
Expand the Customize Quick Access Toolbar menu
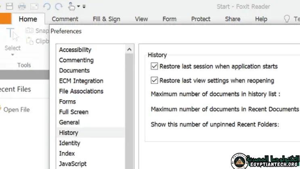84,6
